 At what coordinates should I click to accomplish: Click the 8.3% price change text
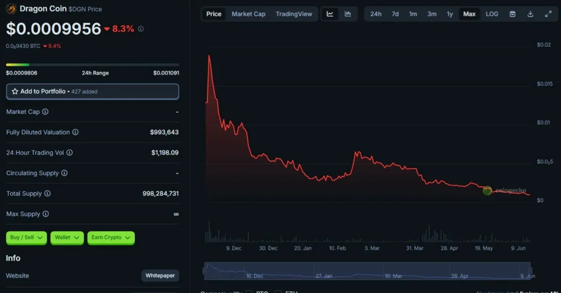pyautogui.click(x=123, y=28)
